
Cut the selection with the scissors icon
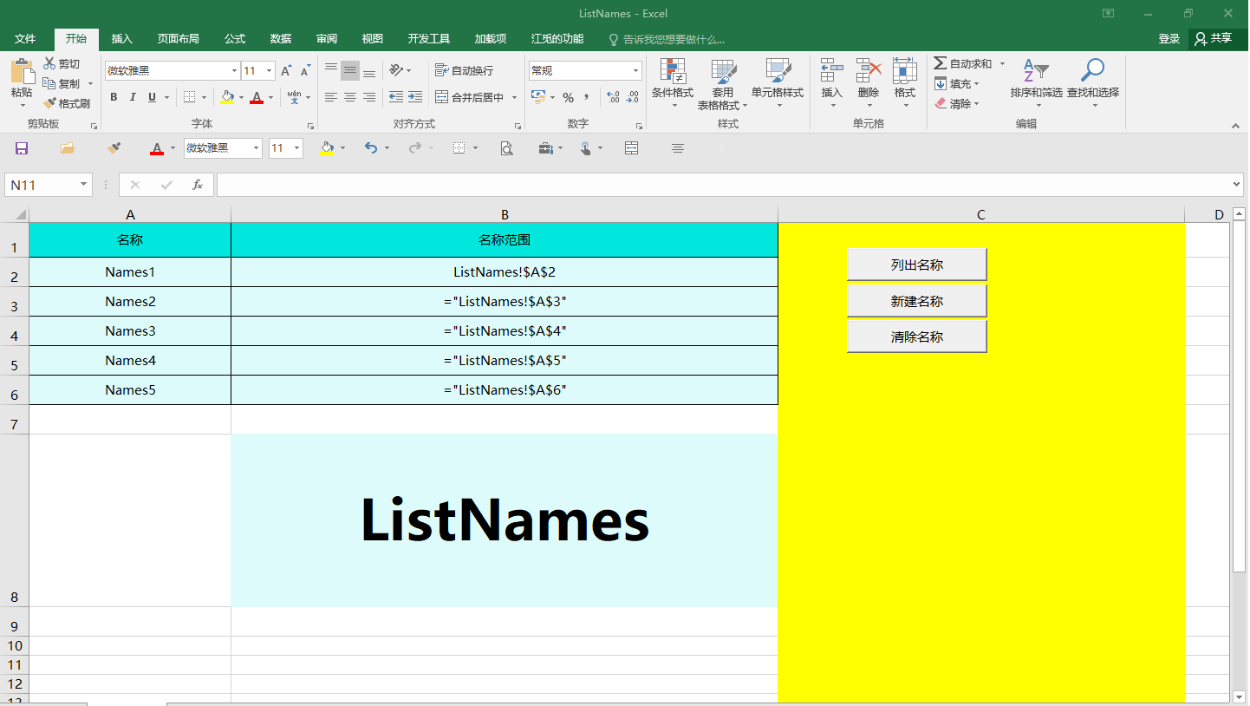pyautogui.click(x=49, y=63)
